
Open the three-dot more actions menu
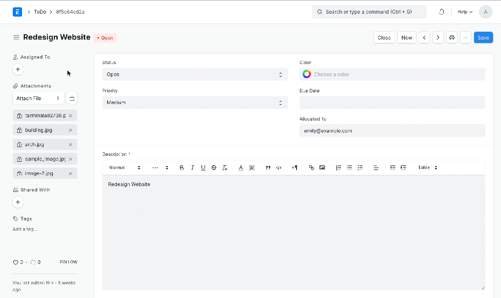465,38
